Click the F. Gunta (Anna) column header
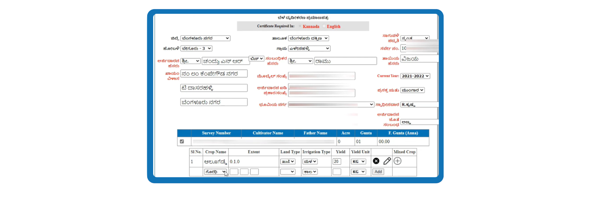 pyautogui.click(x=403, y=133)
